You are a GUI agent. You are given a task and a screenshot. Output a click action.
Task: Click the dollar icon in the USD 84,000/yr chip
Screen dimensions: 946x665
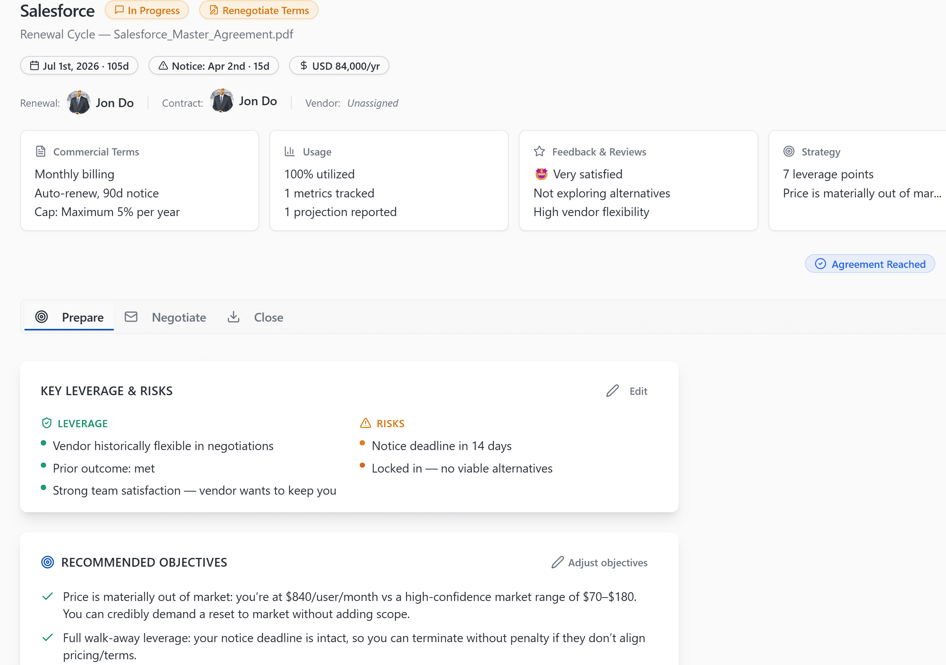click(x=304, y=66)
